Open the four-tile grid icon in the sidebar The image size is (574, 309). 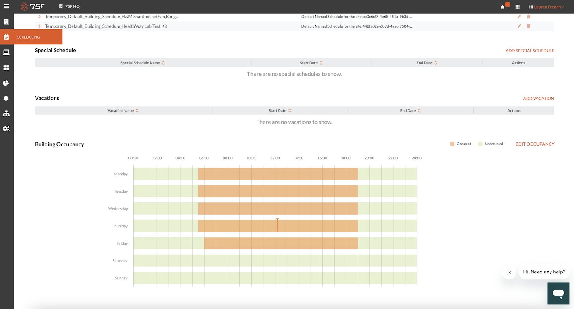6,68
